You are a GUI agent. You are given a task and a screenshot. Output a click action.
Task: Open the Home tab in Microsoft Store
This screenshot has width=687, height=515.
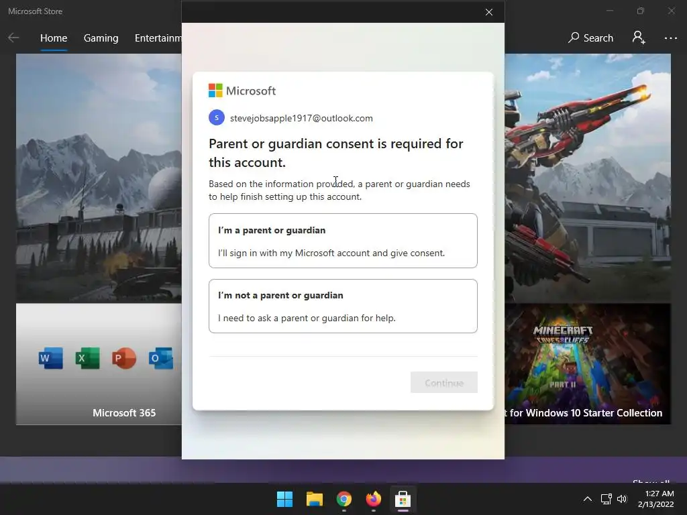[54, 38]
